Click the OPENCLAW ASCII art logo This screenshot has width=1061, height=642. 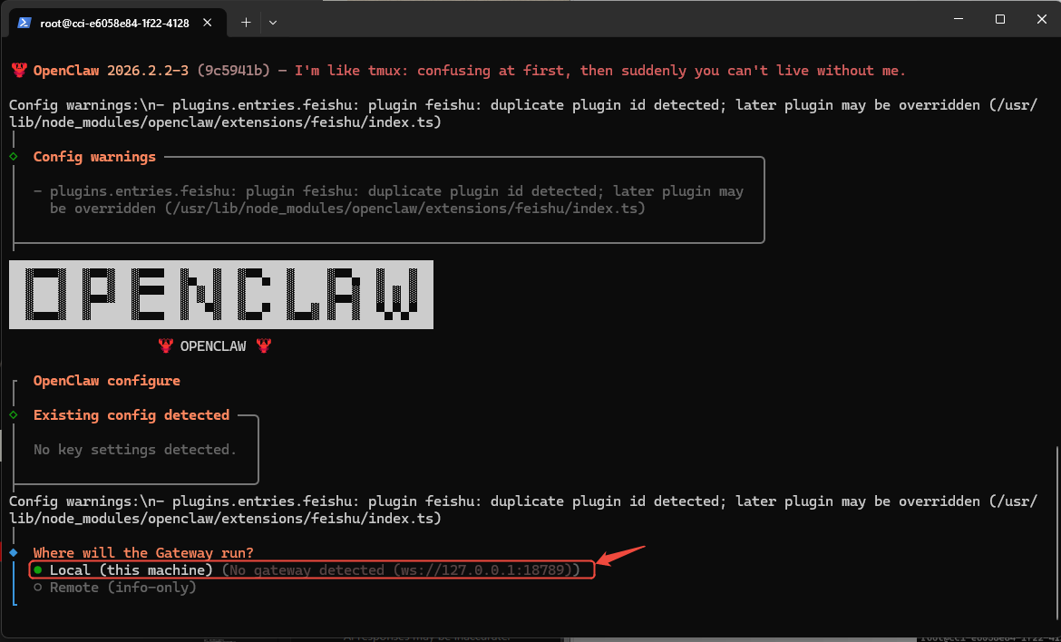pos(220,295)
